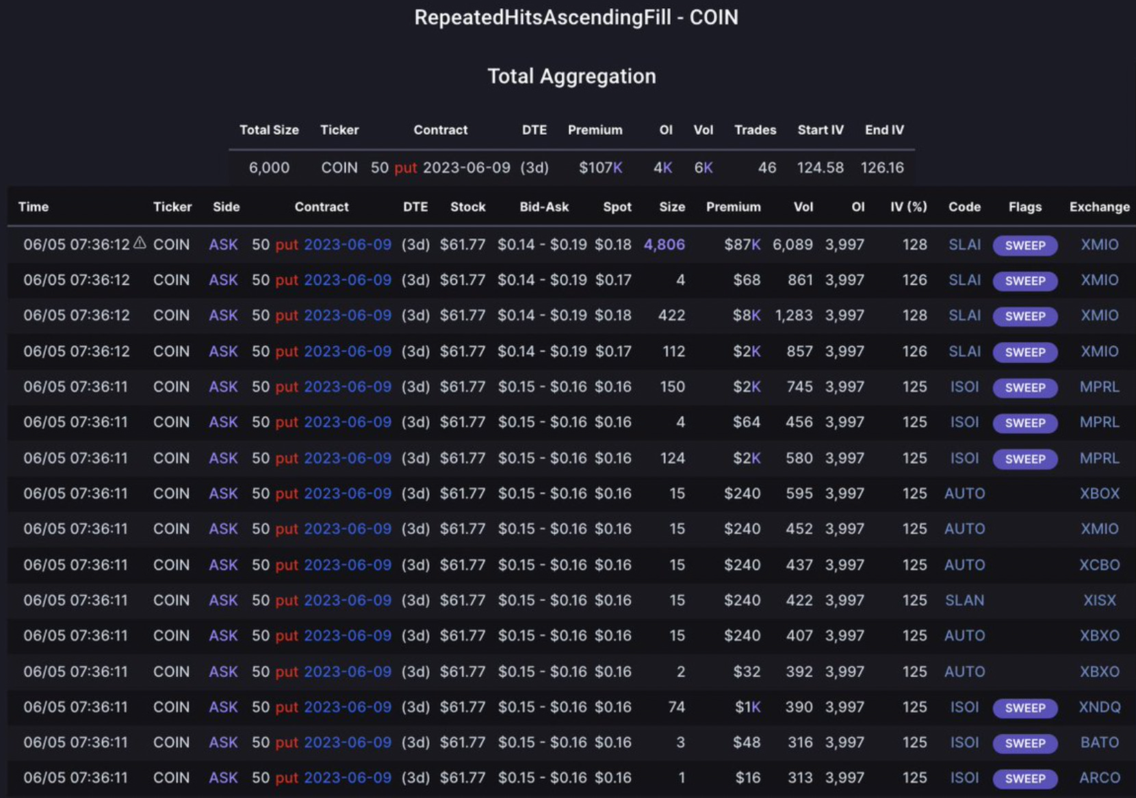Click SWEEP flag in the BATO exchange row
Screen dimensions: 1136x798
point(1024,743)
